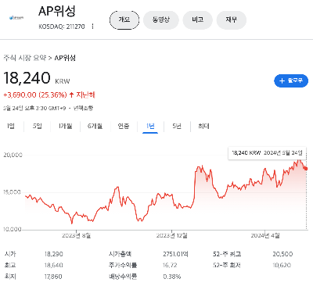Click the 15,000 y-axis label

pyautogui.click(x=12, y=192)
